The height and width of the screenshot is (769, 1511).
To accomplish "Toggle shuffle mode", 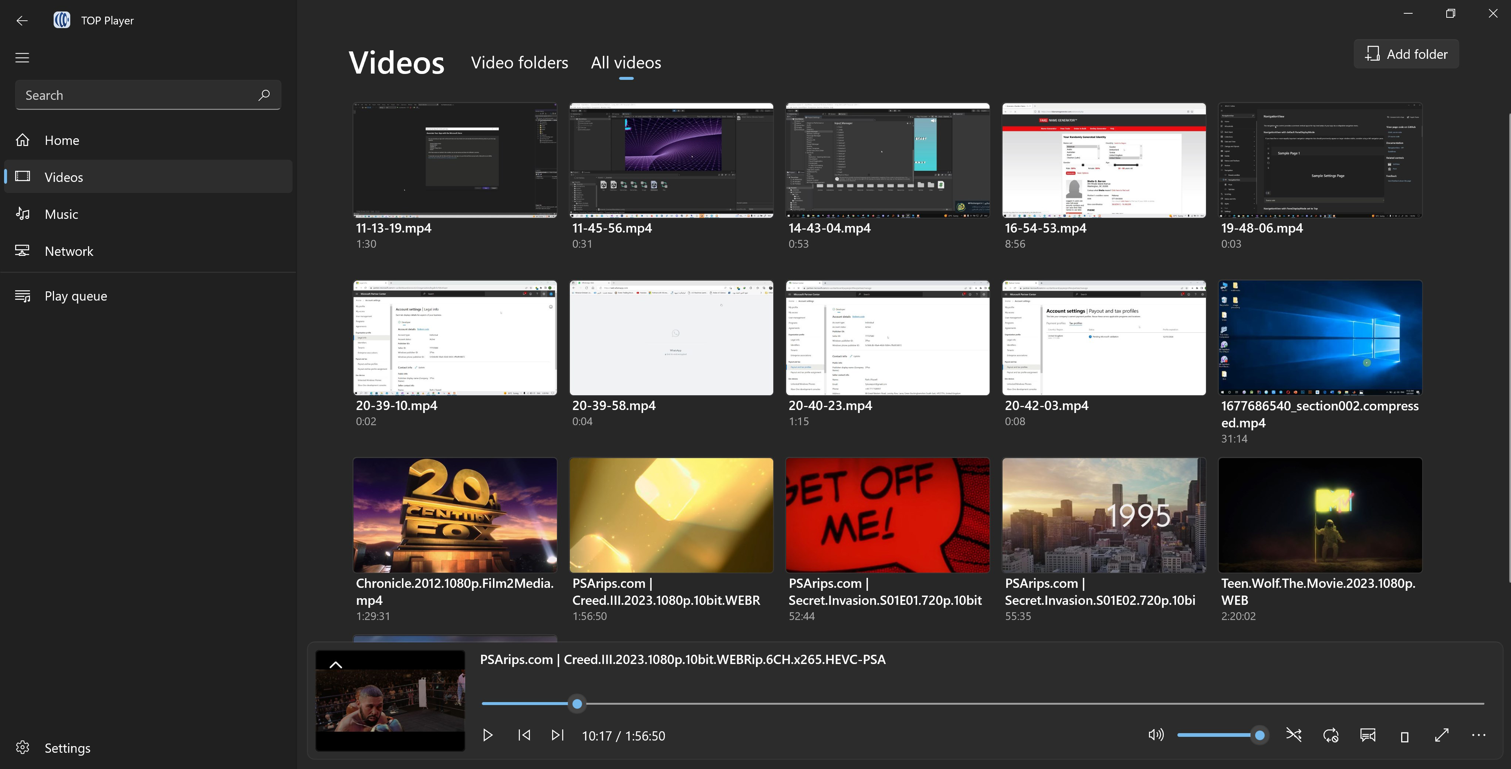I will [1294, 735].
